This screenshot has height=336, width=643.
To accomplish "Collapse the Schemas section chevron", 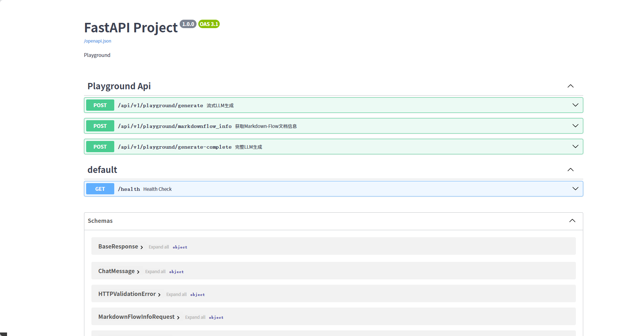I will point(572,221).
